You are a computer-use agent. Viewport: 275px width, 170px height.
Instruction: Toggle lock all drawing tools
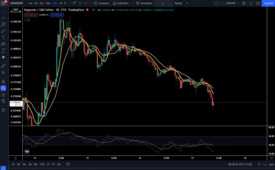pyautogui.click(x=3, y=95)
